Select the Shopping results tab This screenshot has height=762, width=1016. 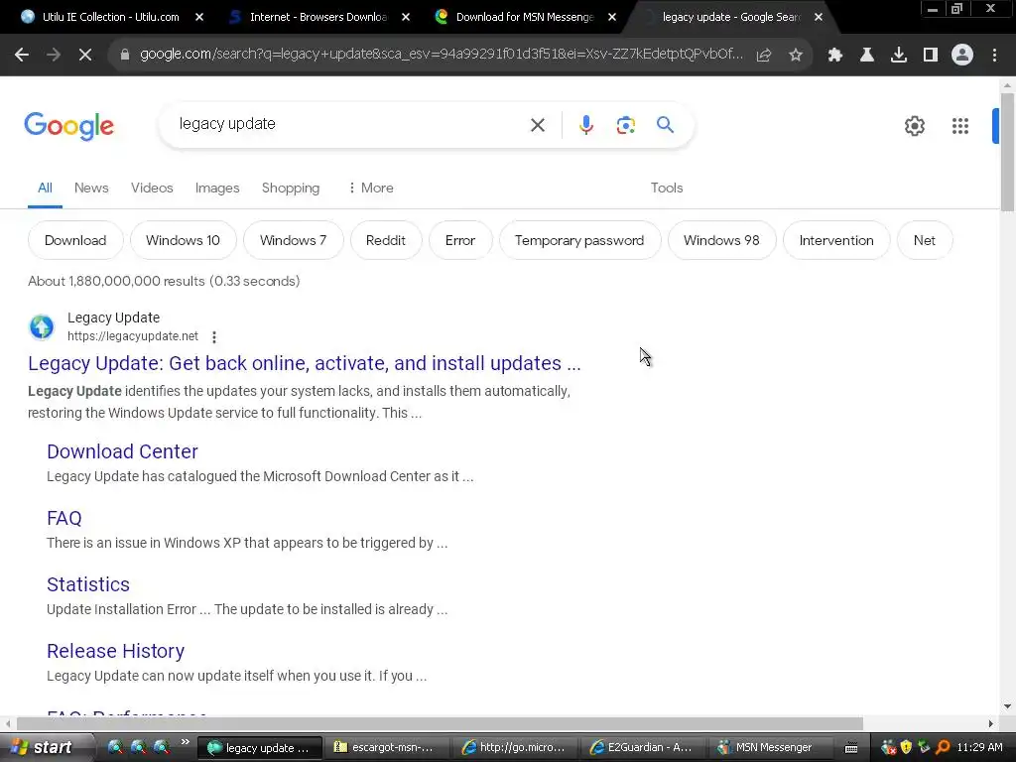pyautogui.click(x=291, y=188)
